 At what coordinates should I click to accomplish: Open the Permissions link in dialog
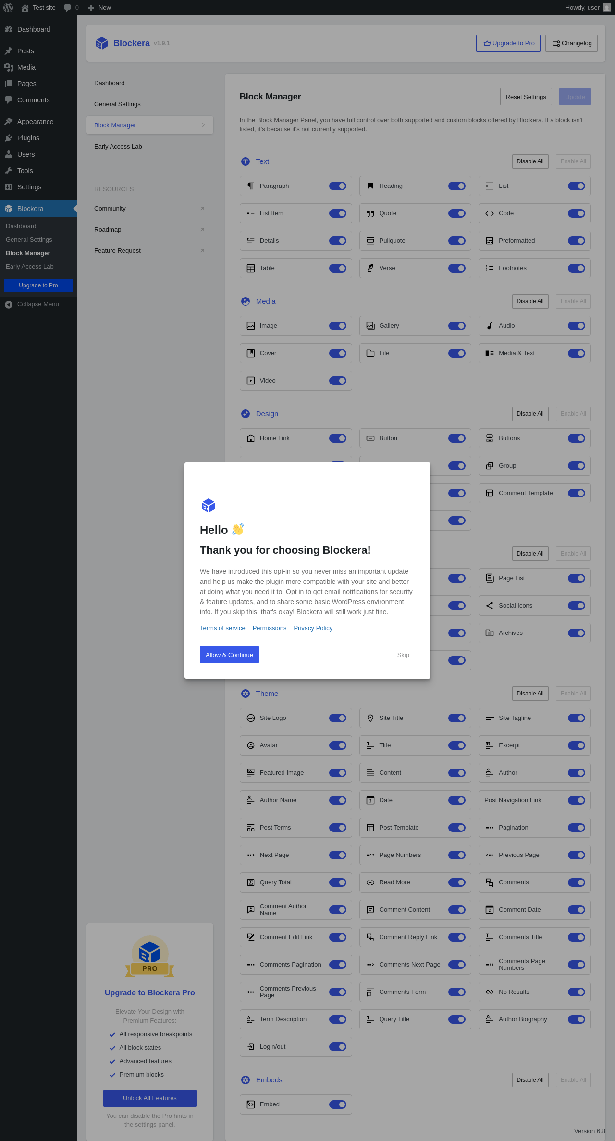270,628
